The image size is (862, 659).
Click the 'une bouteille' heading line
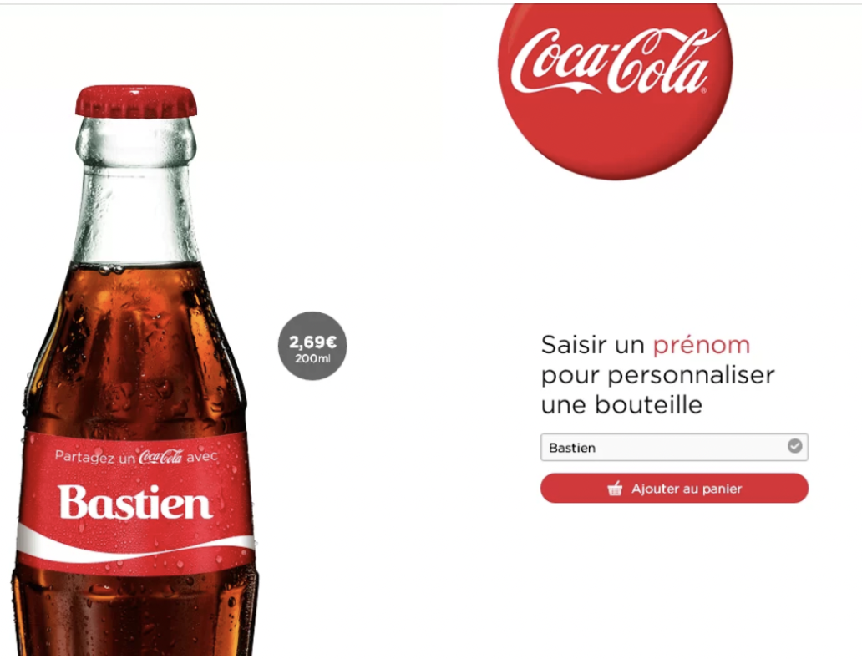621,406
